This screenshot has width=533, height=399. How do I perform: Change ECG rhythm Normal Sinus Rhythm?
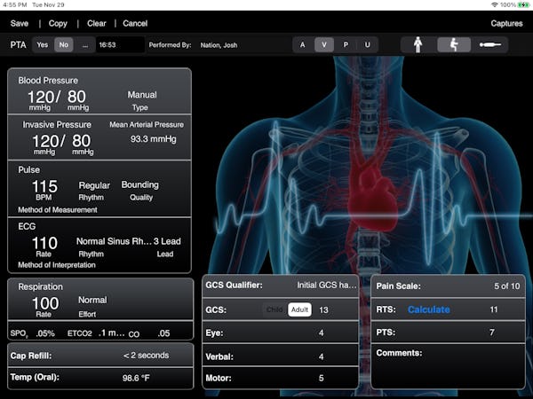coord(114,241)
